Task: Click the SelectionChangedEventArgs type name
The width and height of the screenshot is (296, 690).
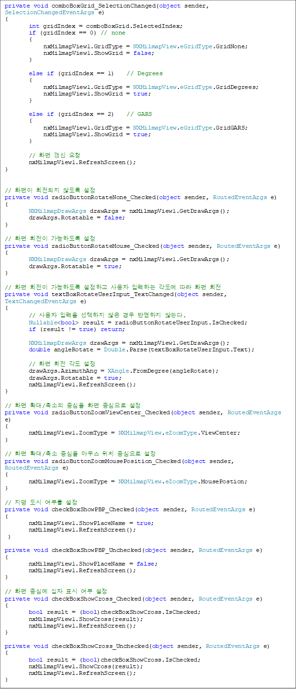Action: pyautogui.click(x=49, y=12)
